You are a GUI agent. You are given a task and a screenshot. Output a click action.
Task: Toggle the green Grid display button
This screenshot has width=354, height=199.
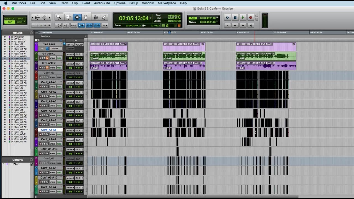point(193,18)
